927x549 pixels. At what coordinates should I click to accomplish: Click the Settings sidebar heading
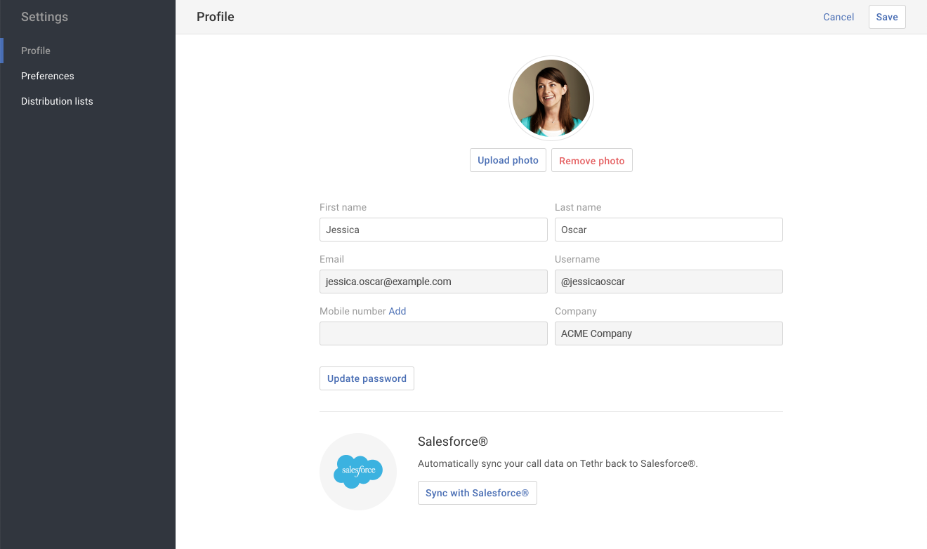[x=44, y=17]
